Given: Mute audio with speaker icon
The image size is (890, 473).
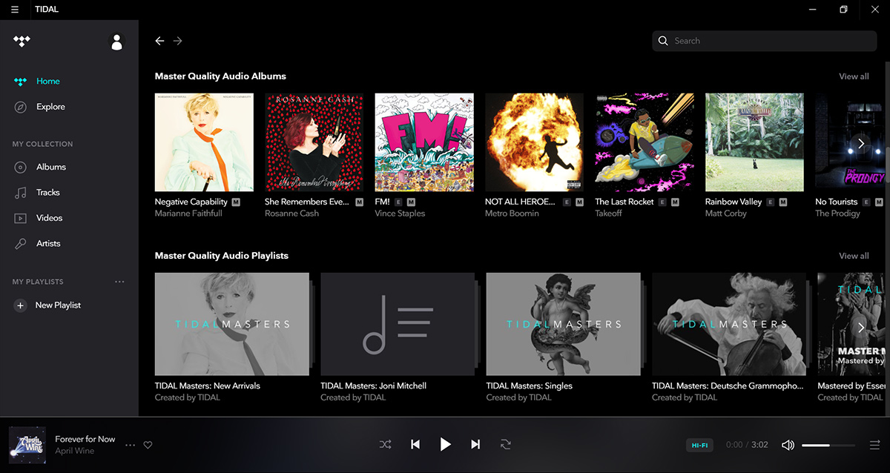Looking at the screenshot, I should pos(788,445).
